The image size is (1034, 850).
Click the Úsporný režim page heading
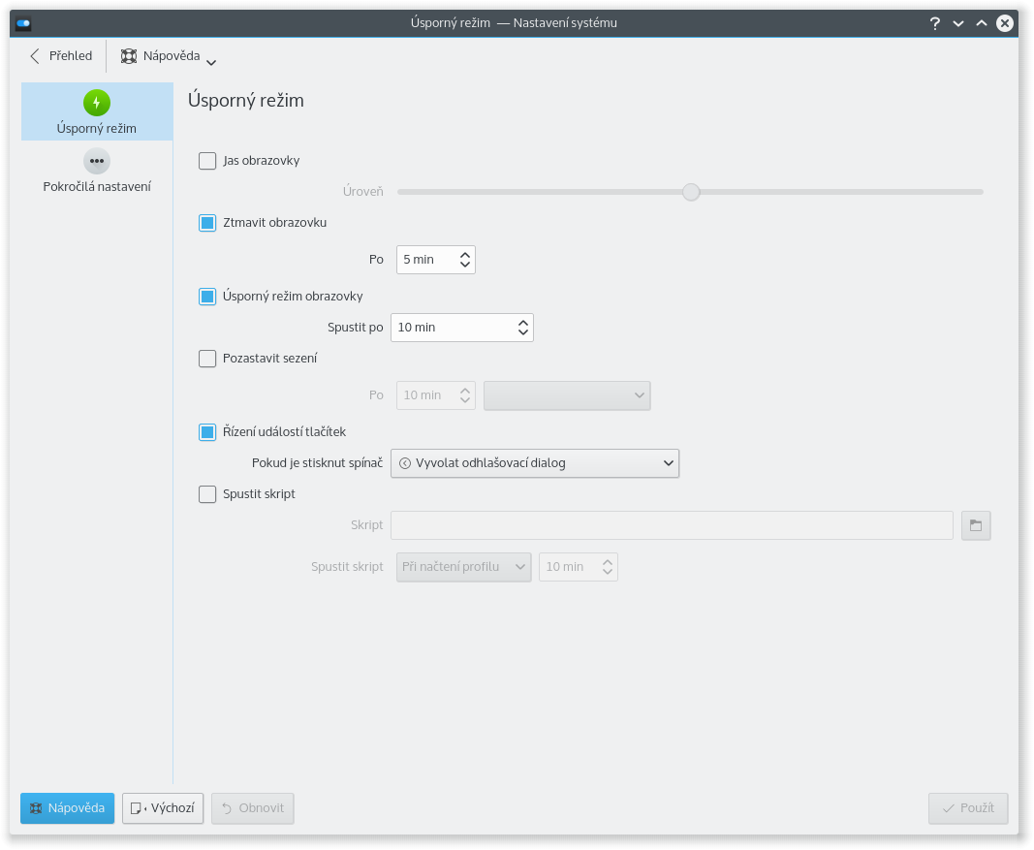click(x=246, y=100)
